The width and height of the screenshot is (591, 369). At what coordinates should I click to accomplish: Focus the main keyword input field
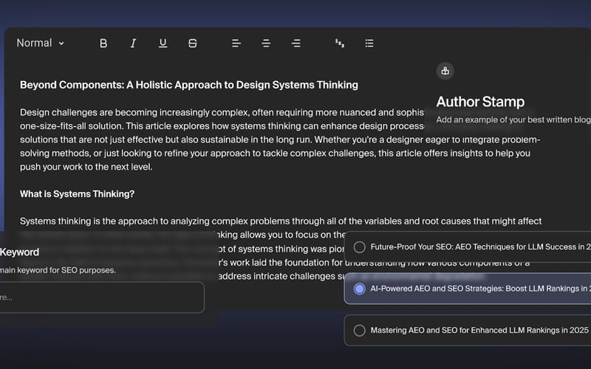tap(102, 297)
